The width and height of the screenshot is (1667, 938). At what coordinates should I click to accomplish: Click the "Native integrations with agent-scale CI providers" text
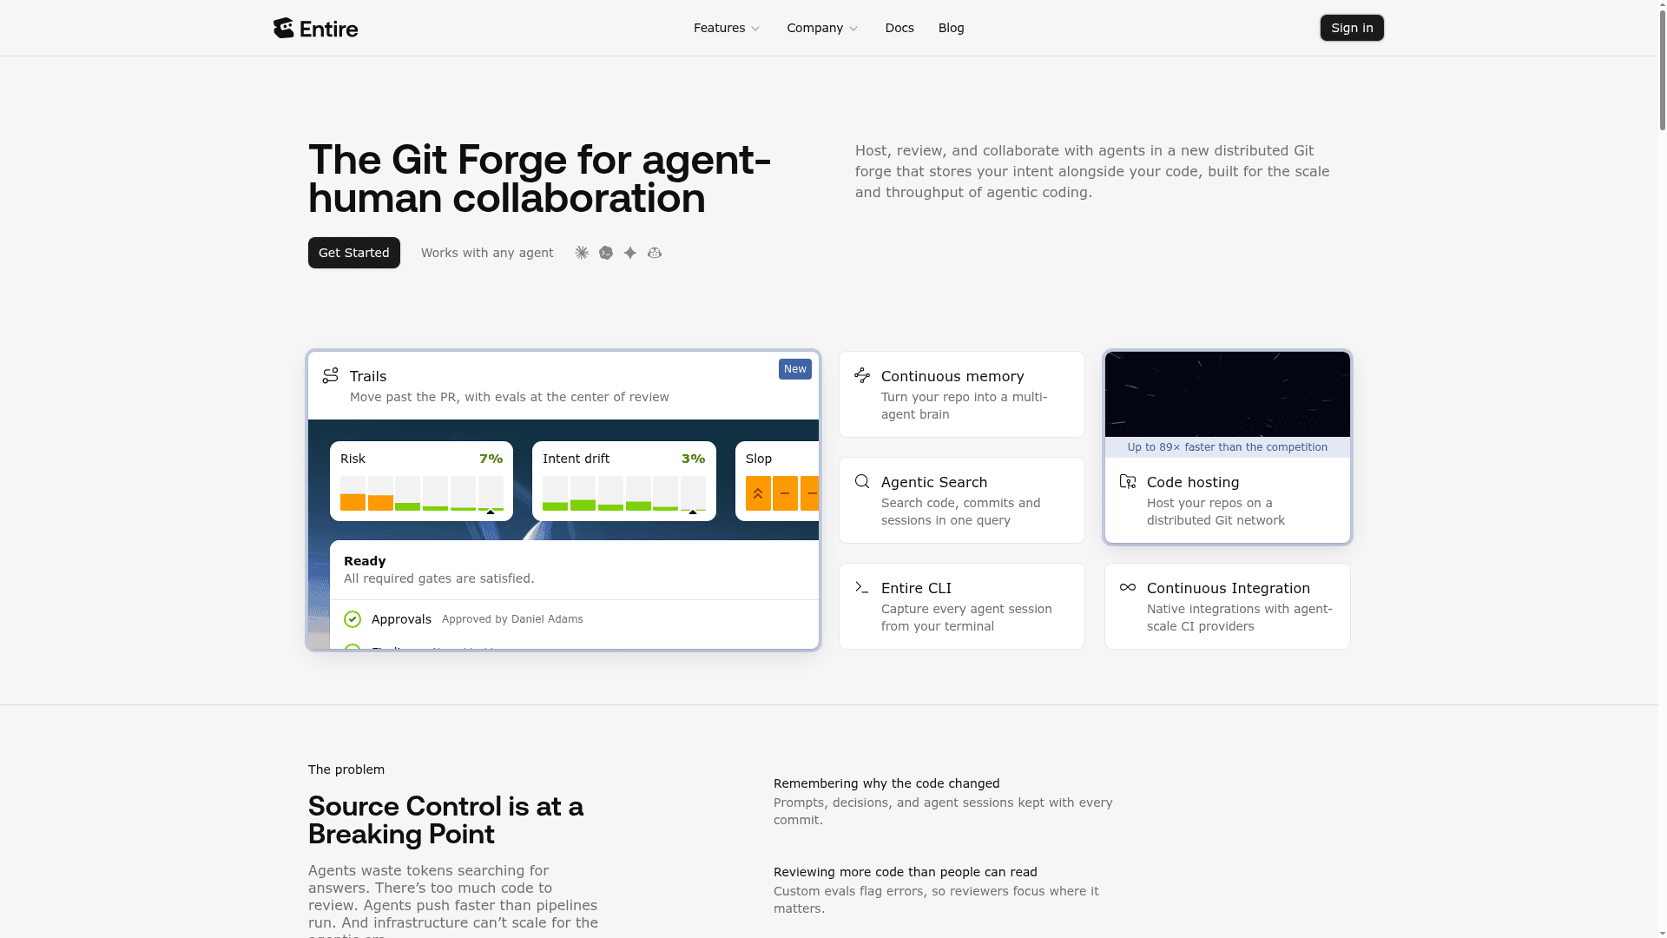click(x=1239, y=618)
